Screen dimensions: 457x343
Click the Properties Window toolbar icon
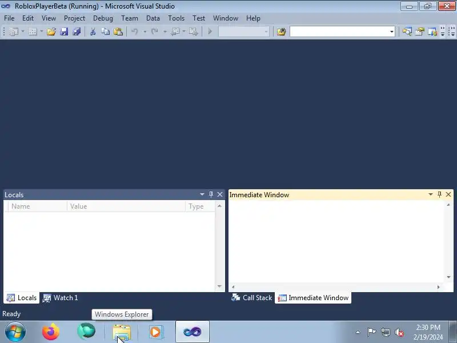[420, 31]
